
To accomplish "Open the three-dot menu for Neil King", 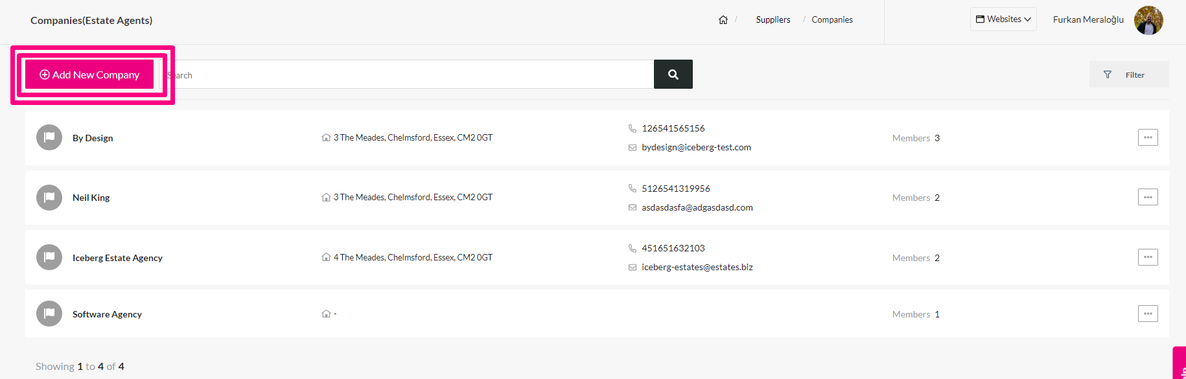I will (1148, 197).
